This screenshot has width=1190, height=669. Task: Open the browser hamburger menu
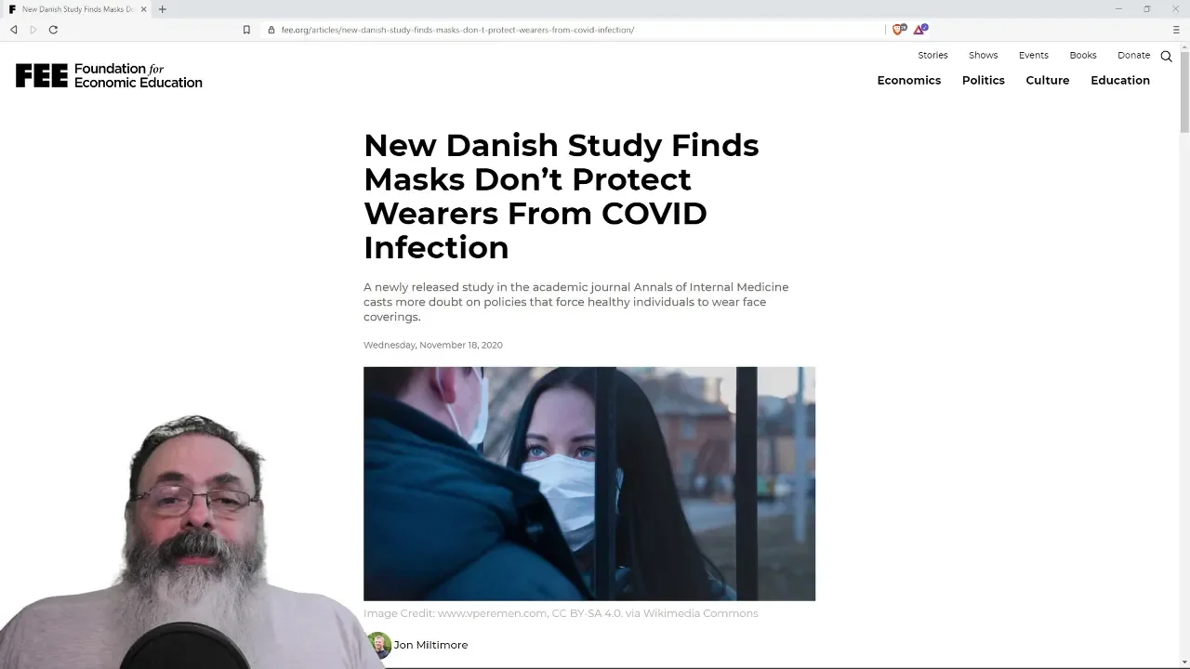1175,30
